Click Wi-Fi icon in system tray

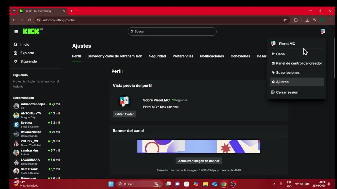[x=297, y=184]
